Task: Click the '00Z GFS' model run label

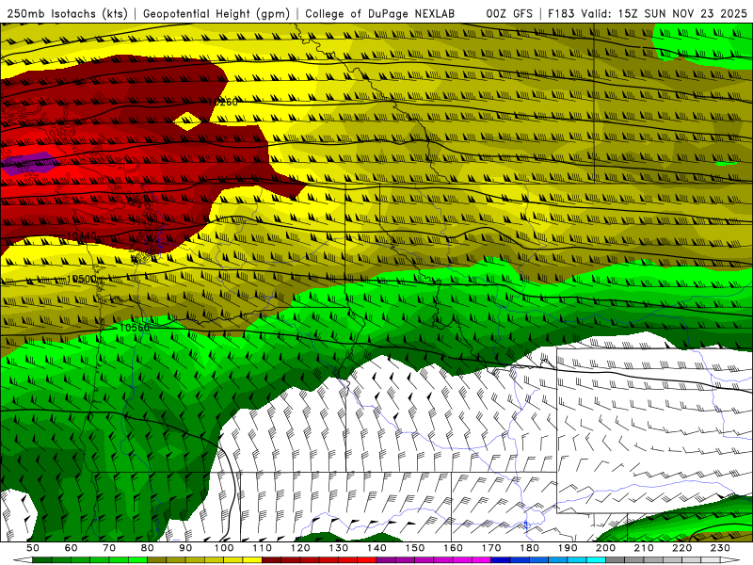Action: pyautogui.click(x=509, y=14)
